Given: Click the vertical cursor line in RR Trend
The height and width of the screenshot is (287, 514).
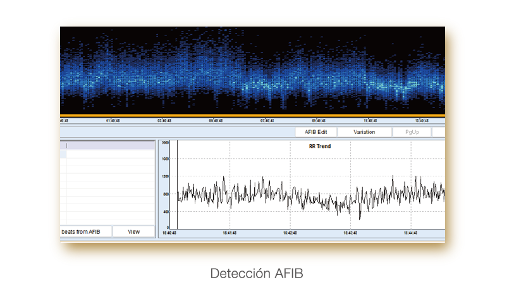Looking at the screenshot, I should pos(178,185).
